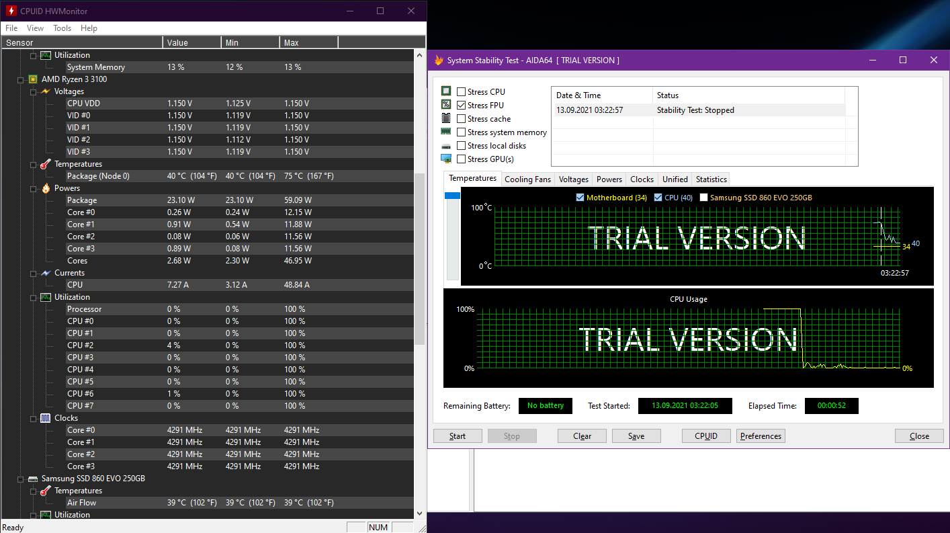Click the HWMonitor vertical scrollbar thumb
This screenshot has width=950, height=533.
click(421, 259)
